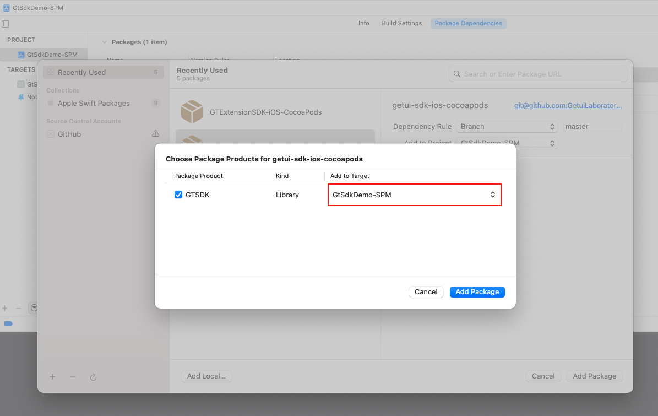Cancel the Choose Package Products dialog
This screenshot has width=658, height=416.
point(426,291)
